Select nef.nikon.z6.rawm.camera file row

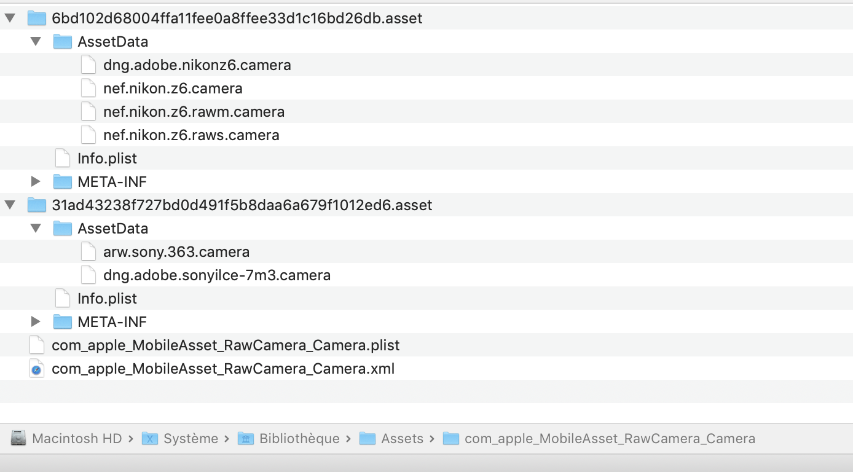(194, 112)
